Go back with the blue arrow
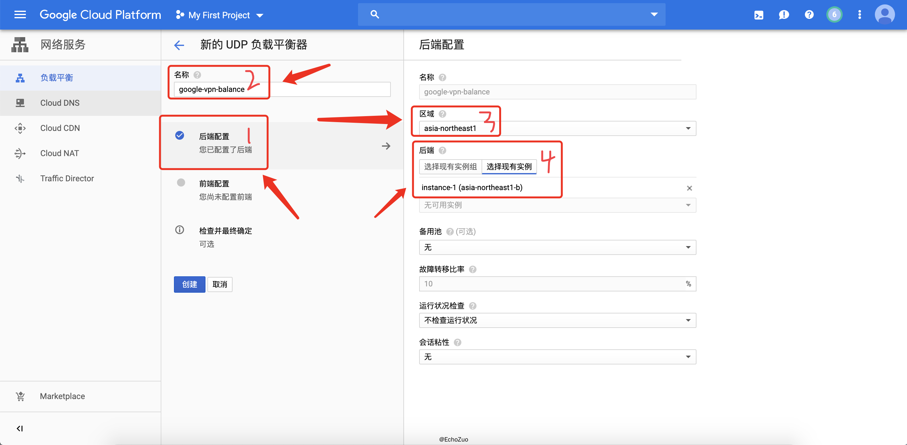Viewport: 907px width, 445px height. tap(179, 45)
